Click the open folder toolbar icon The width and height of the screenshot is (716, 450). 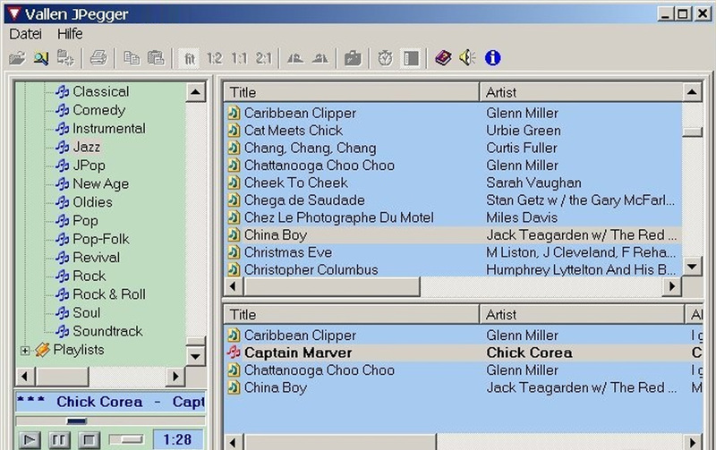16,58
